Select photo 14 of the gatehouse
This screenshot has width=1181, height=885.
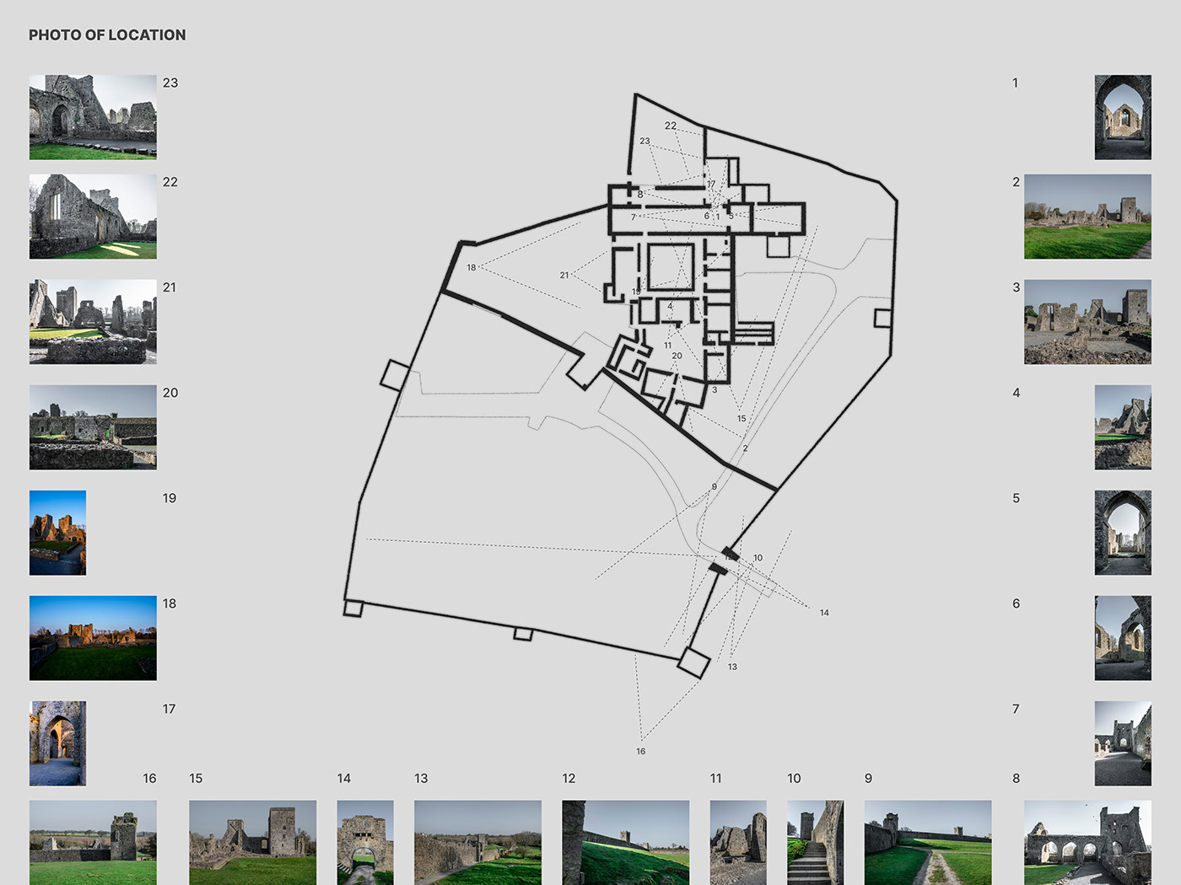point(365,842)
